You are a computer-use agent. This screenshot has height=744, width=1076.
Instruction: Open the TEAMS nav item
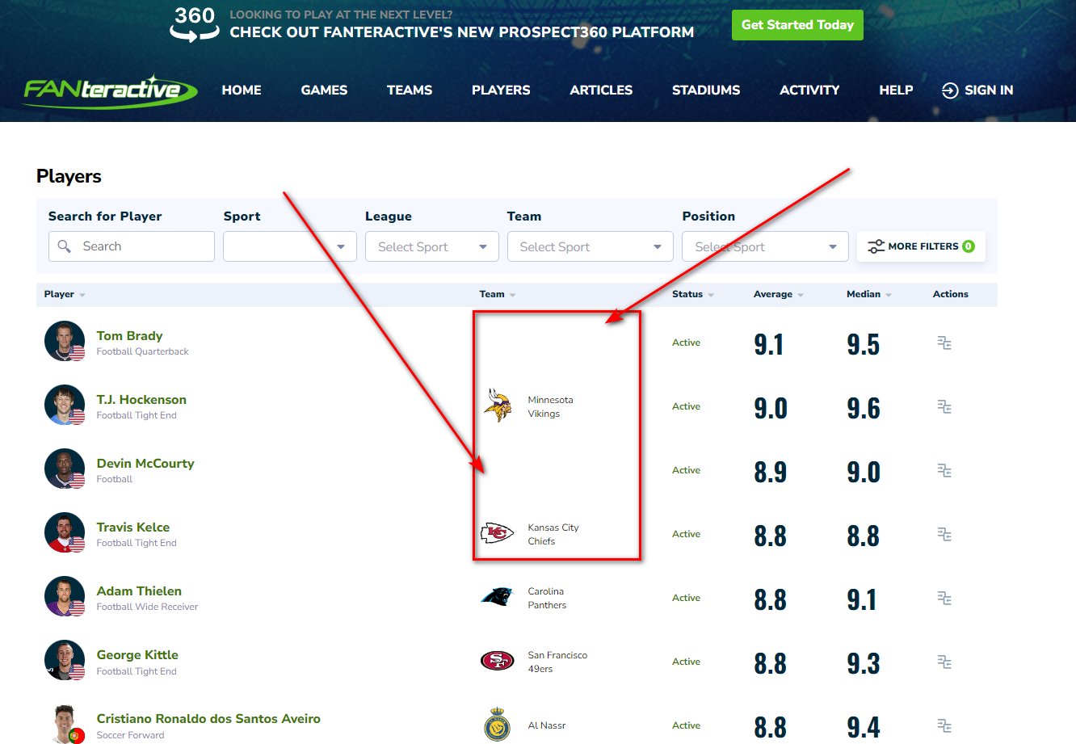click(410, 90)
